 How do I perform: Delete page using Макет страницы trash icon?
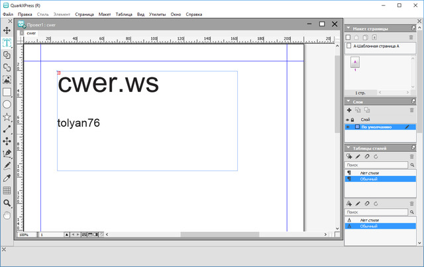click(x=411, y=37)
